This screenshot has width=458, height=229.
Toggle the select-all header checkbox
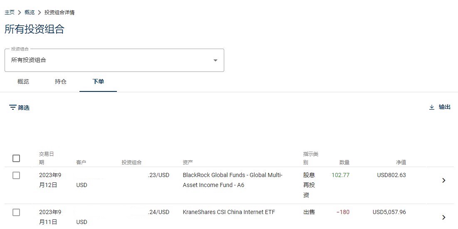[x=16, y=158]
